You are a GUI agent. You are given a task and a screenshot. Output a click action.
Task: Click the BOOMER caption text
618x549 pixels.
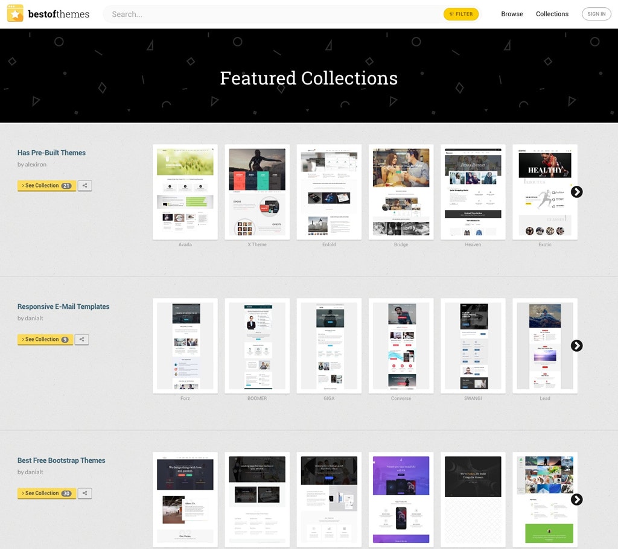click(x=257, y=398)
